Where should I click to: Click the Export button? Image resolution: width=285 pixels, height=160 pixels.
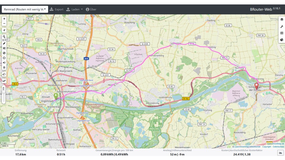(x=56, y=9)
